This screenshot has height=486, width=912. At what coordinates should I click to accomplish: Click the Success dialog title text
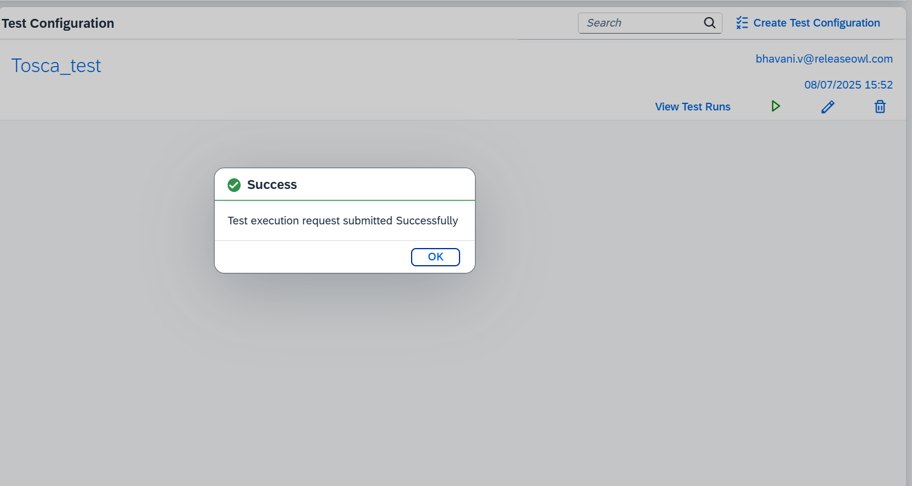point(272,185)
